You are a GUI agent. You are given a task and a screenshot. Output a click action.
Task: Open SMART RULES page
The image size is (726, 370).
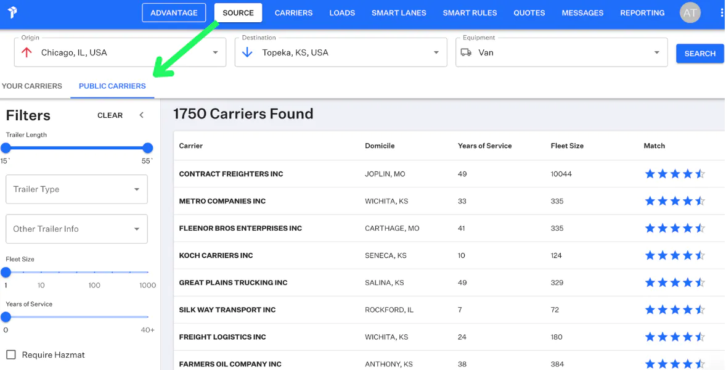[x=470, y=13]
